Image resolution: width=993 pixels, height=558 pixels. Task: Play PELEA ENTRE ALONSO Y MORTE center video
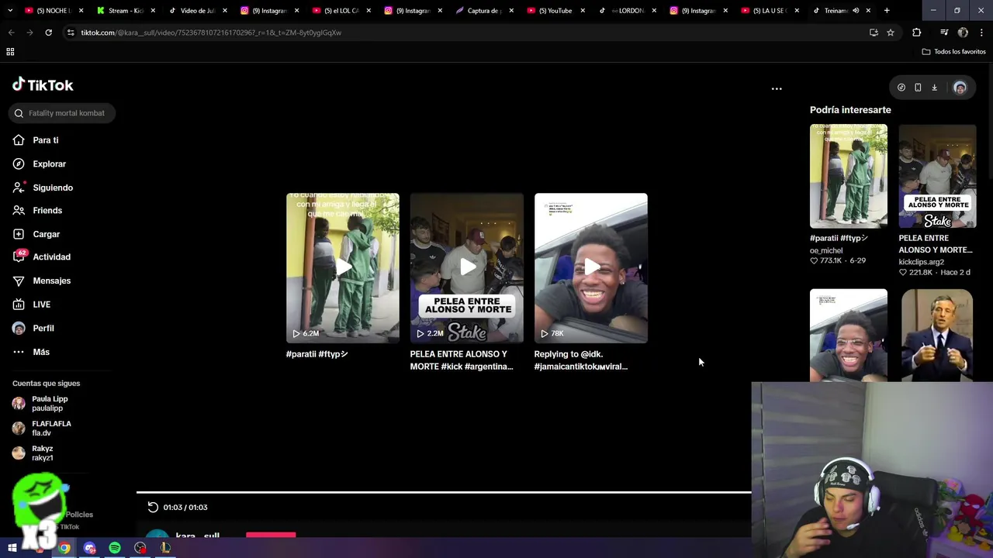(x=467, y=267)
